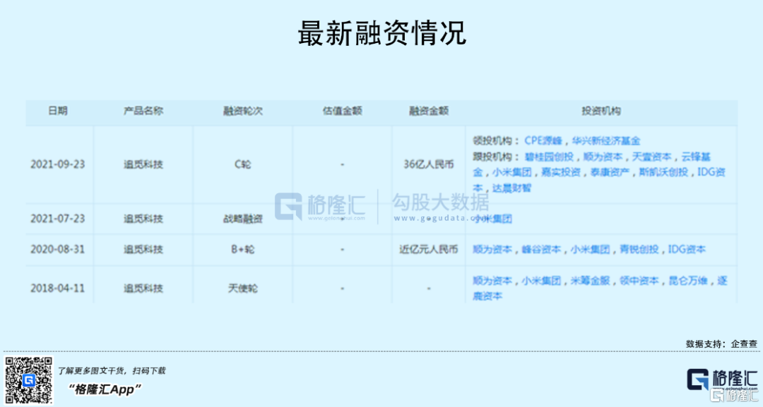Open 顺为资本 link in the C轮 row
The image size is (763, 407).
(x=603, y=157)
